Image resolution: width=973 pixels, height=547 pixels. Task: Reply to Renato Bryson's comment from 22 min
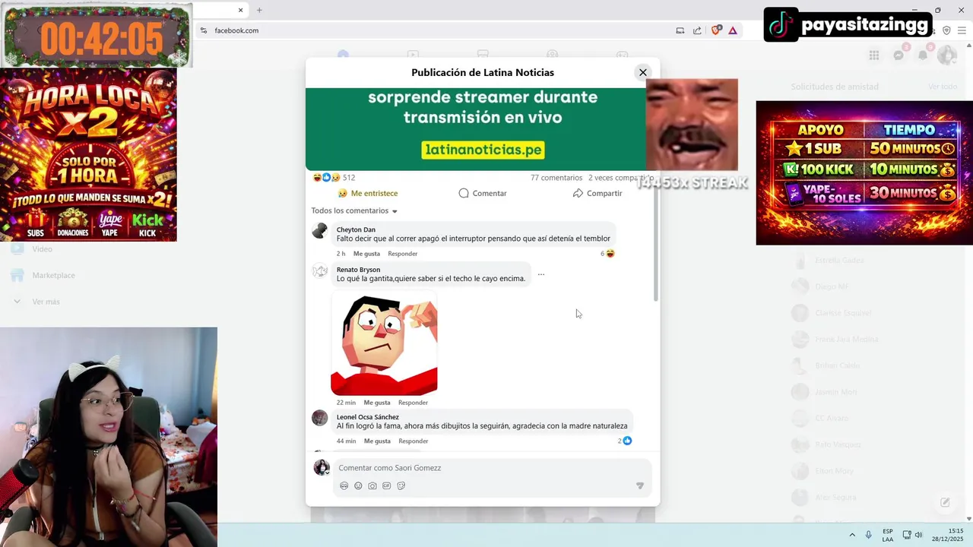tap(413, 403)
